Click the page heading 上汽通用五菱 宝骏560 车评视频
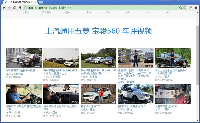This screenshot has height=123, width=200. point(99,31)
